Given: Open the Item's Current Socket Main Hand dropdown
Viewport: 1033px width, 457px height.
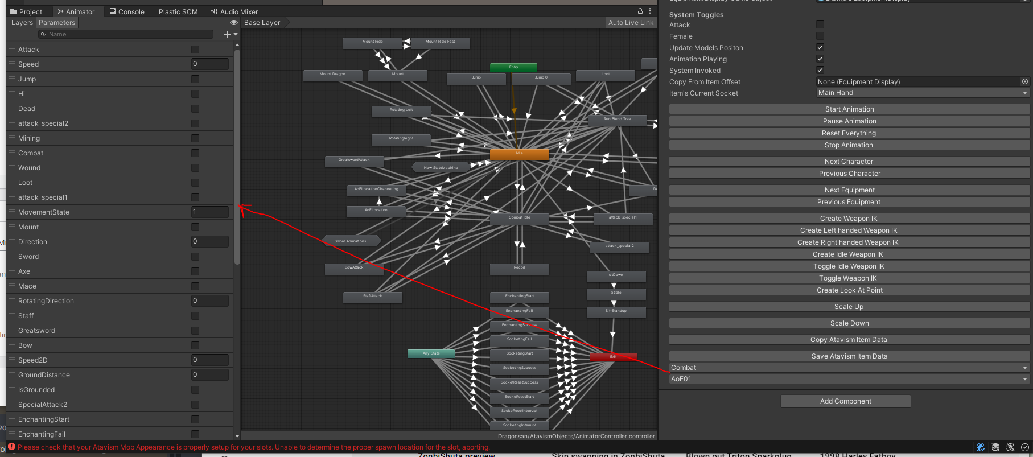Looking at the screenshot, I should click(x=923, y=93).
